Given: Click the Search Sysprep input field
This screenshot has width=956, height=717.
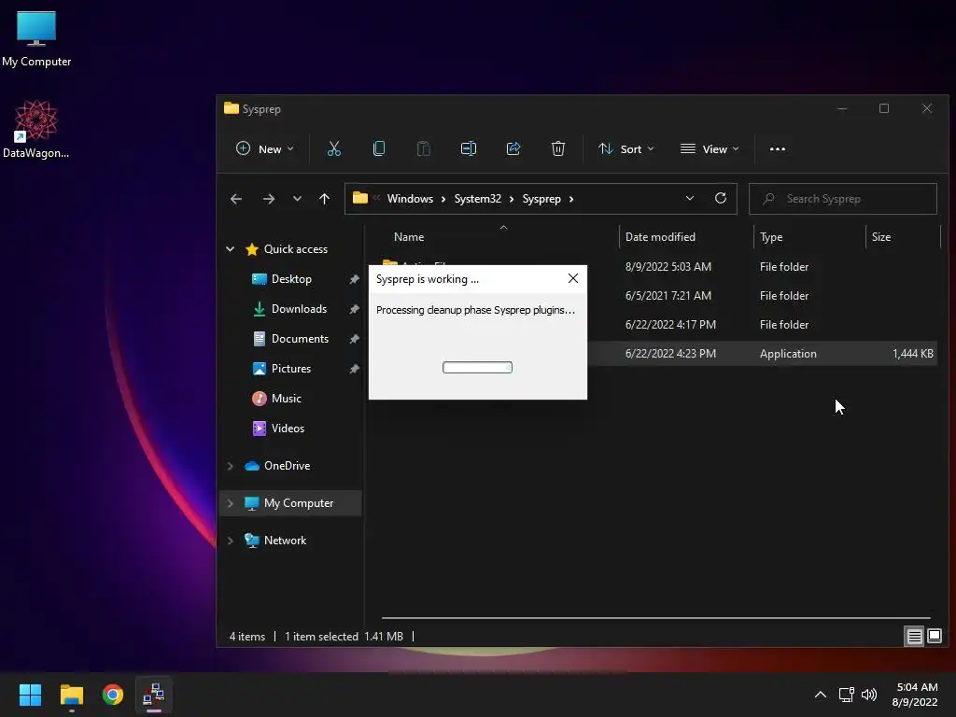Looking at the screenshot, I should click(x=843, y=199).
